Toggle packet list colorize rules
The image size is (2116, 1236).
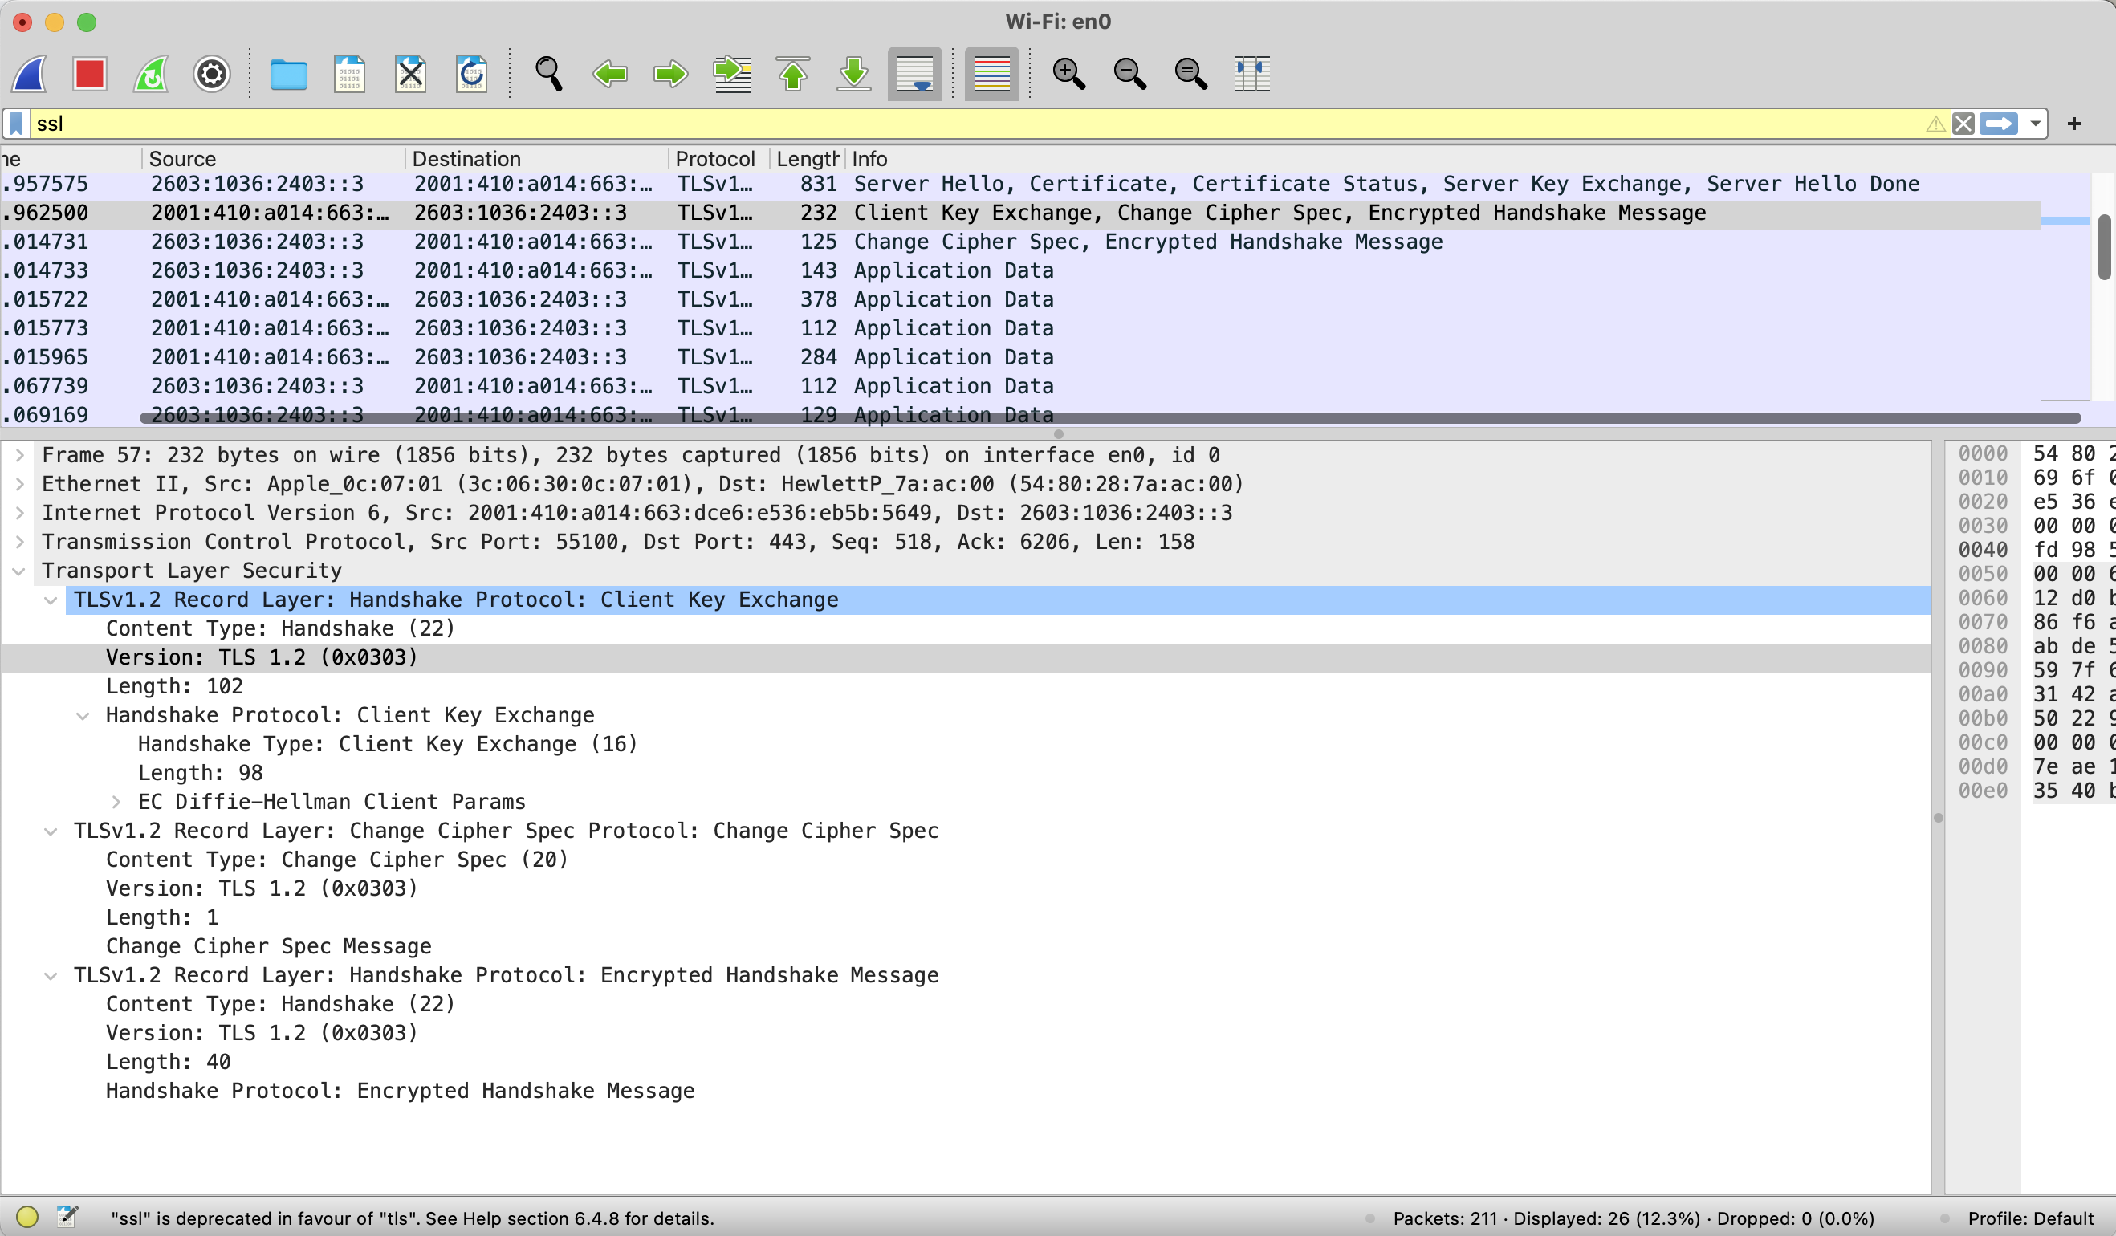[991, 74]
